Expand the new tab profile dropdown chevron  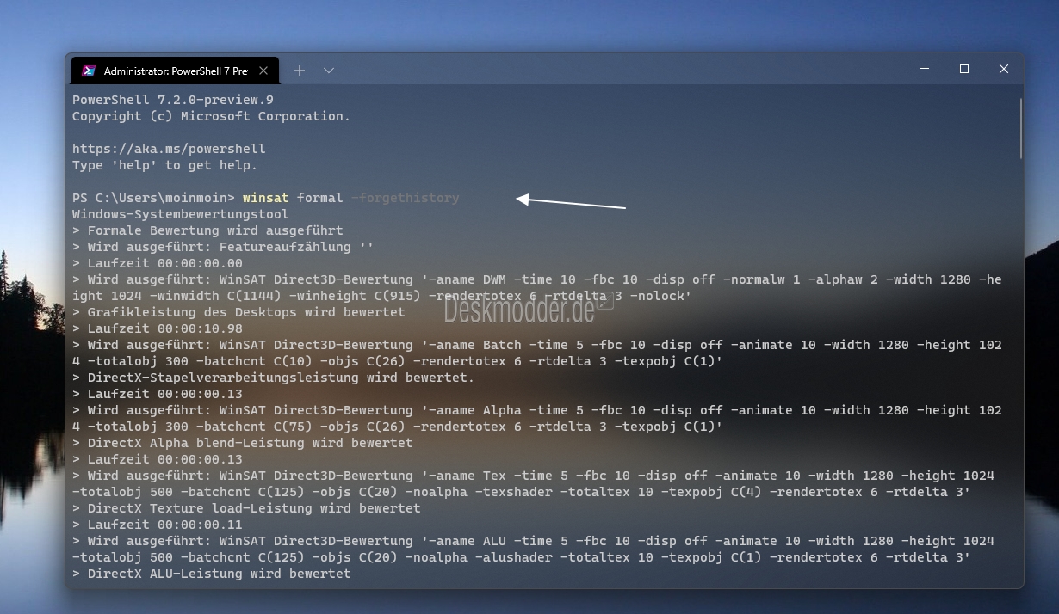point(329,71)
